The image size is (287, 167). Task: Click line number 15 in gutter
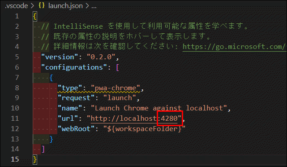[x=15, y=159]
